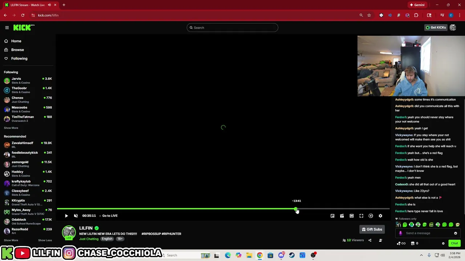Show hidden system tray icons
This screenshot has width=465, height=261.
tap(421, 255)
